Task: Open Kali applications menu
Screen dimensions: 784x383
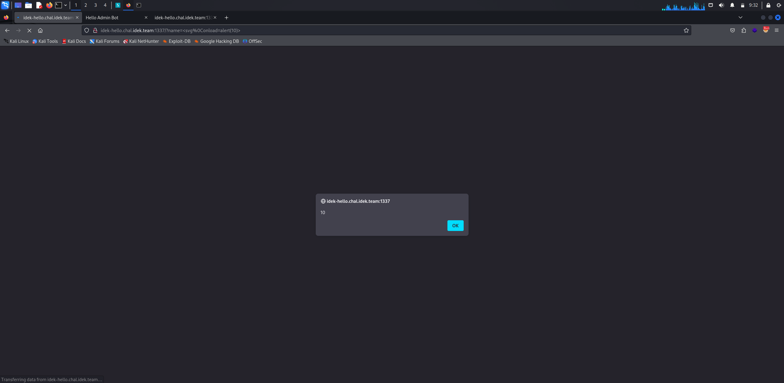Action: coord(5,5)
